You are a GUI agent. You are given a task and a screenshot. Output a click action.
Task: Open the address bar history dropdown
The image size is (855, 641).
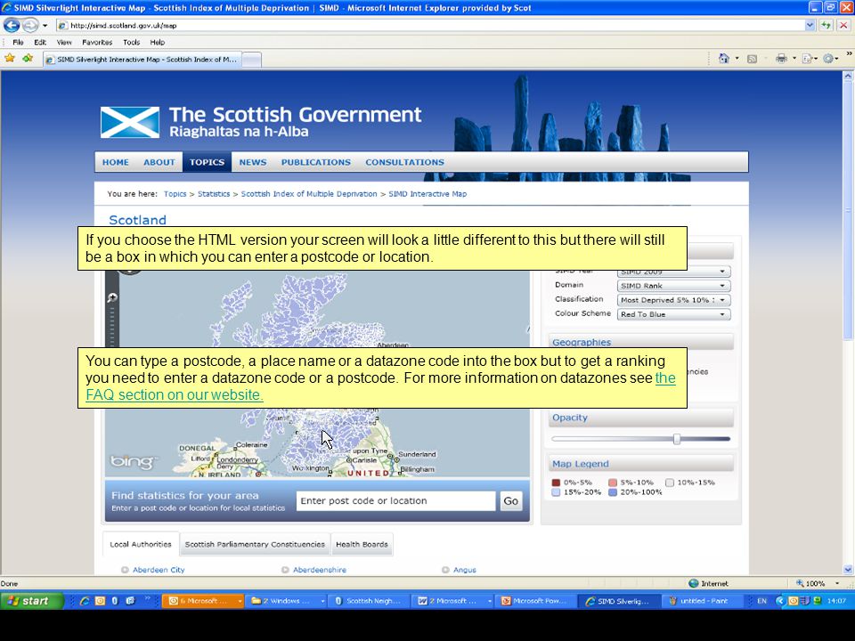click(x=810, y=25)
